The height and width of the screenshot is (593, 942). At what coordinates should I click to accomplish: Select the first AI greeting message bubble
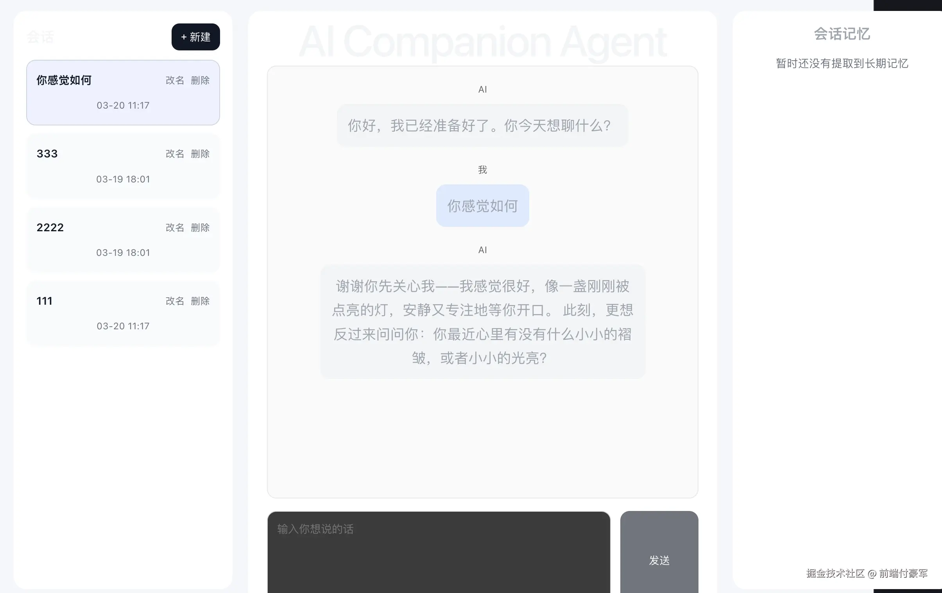click(482, 125)
